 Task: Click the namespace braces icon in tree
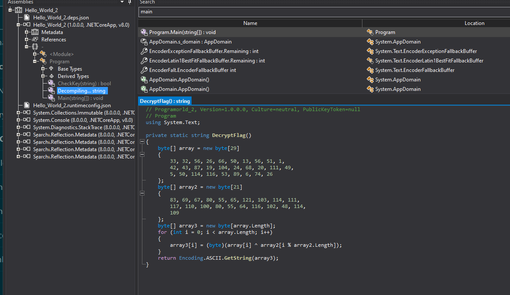pos(35,47)
